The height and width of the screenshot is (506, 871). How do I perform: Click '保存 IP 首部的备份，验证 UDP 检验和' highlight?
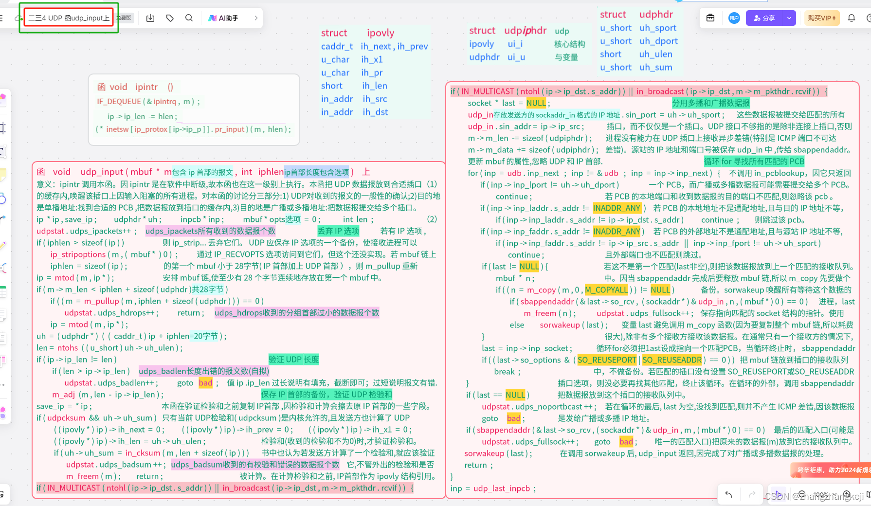[x=327, y=395]
